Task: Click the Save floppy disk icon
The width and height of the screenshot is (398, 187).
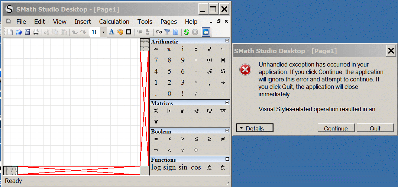Action: tap(27, 32)
